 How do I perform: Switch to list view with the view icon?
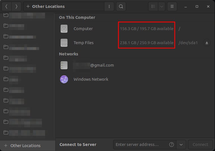coord(153,6)
